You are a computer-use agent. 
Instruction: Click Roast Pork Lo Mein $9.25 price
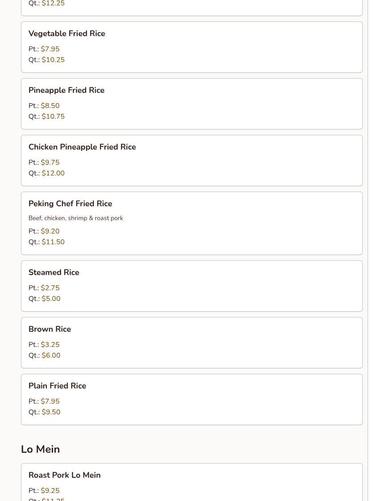pyautogui.click(x=50, y=491)
